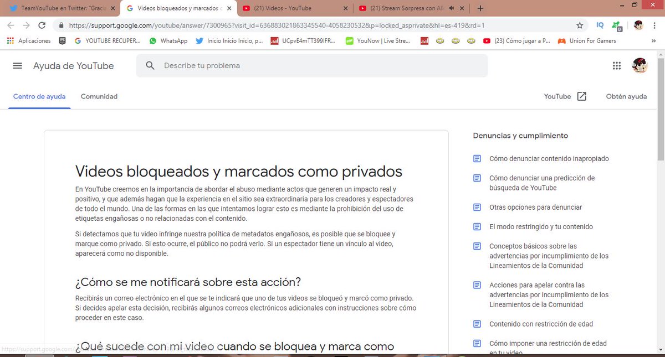Open the YouNow Live Stream bookmark
The height and width of the screenshot is (357, 665).
coord(378,40)
